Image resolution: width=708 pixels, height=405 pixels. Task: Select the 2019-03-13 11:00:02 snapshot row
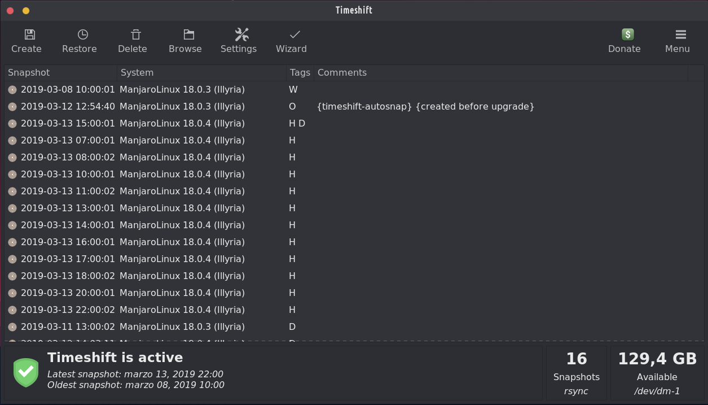point(68,191)
